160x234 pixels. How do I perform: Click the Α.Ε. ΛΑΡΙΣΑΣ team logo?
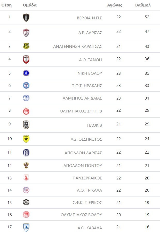(x=26, y=33)
